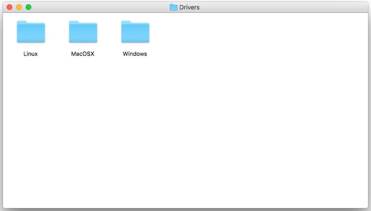Click the Windows folder name label
Viewport: 371px width, 211px height.
point(135,54)
